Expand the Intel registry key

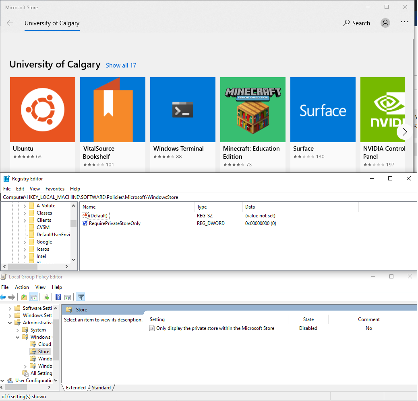[25, 256]
